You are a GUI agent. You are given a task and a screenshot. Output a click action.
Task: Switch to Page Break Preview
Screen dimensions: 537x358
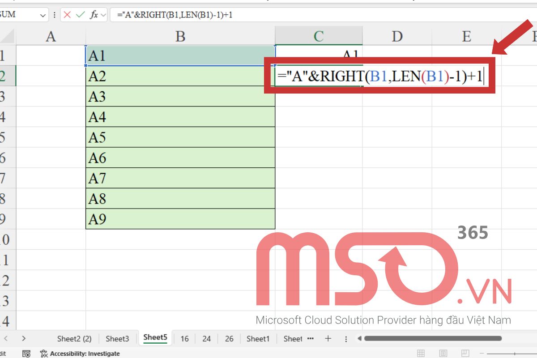pos(465,354)
